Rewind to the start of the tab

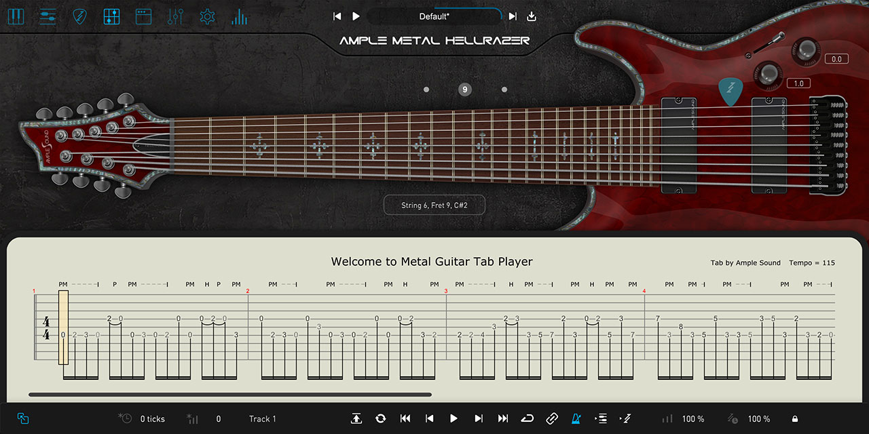[x=405, y=419]
